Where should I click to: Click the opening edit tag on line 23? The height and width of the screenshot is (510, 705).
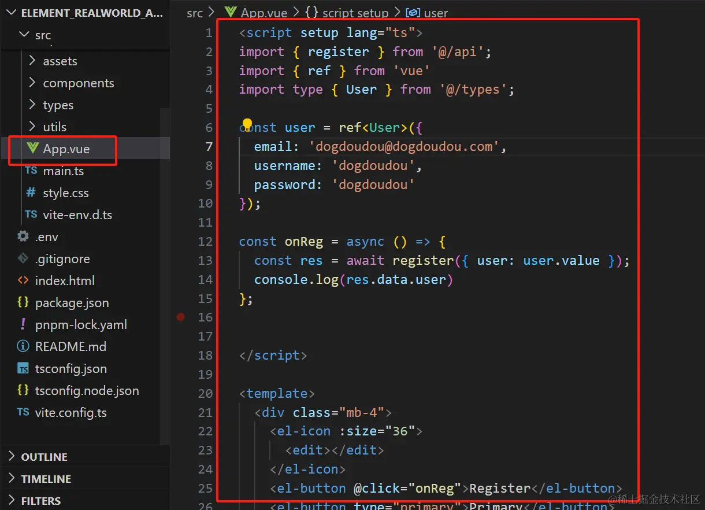coord(308,450)
